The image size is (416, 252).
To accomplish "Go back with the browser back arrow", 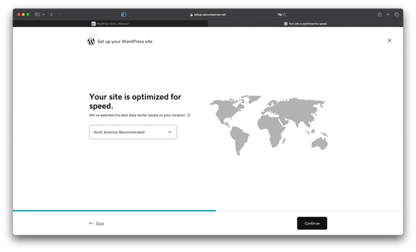I will point(51,15).
